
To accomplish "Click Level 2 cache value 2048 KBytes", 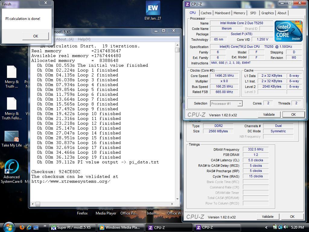I will [x=272, y=86].
